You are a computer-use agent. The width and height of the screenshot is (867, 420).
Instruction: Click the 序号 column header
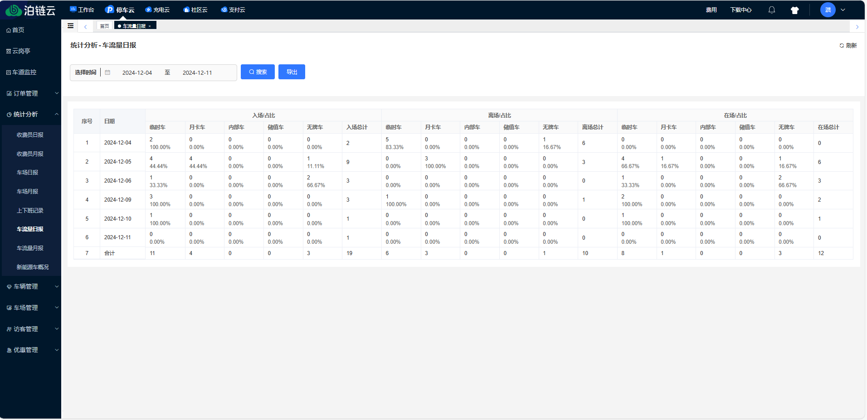pyautogui.click(x=87, y=121)
